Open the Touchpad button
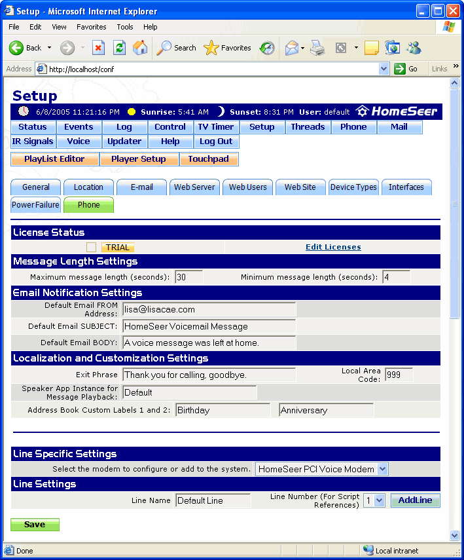464x560 pixels. [209, 159]
